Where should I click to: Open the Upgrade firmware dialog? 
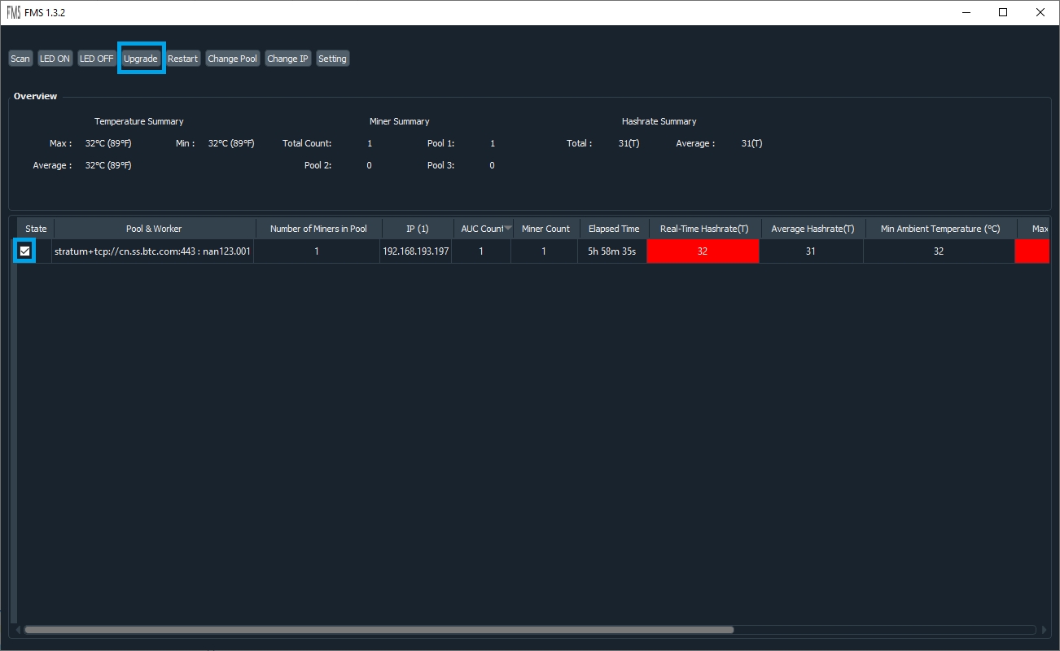[x=141, y=59]
